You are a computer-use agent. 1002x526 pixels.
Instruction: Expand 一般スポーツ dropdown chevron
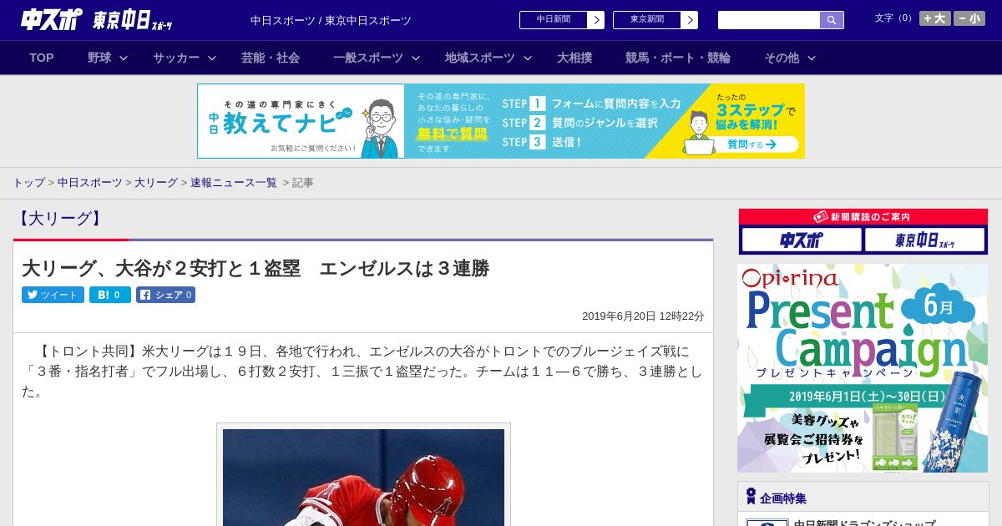[x=416, y=58]
